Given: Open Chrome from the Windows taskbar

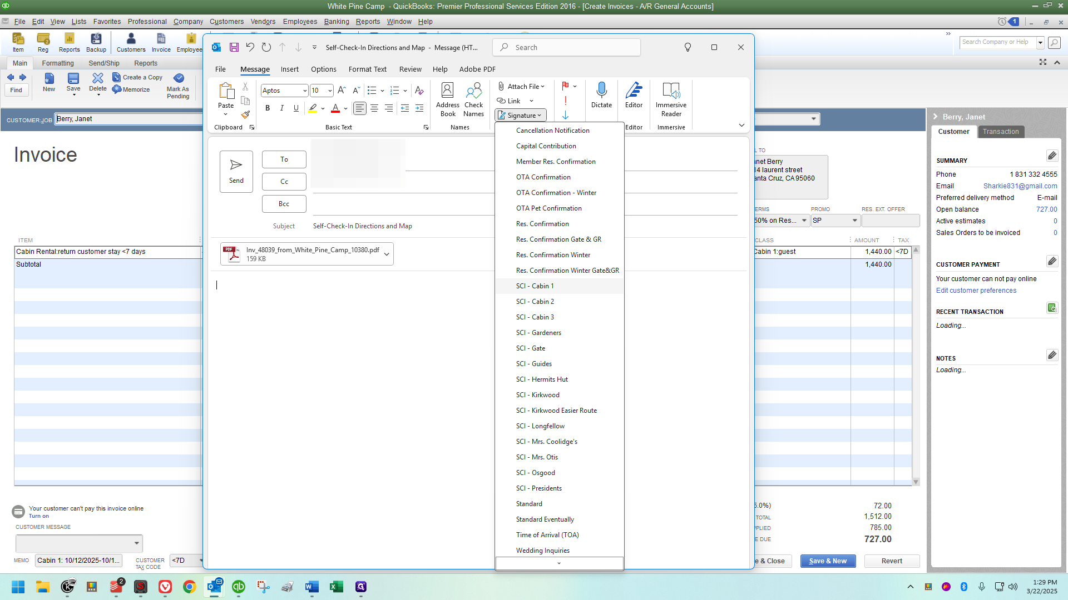Looking at the screenshot, I should (x=189, y=587).
